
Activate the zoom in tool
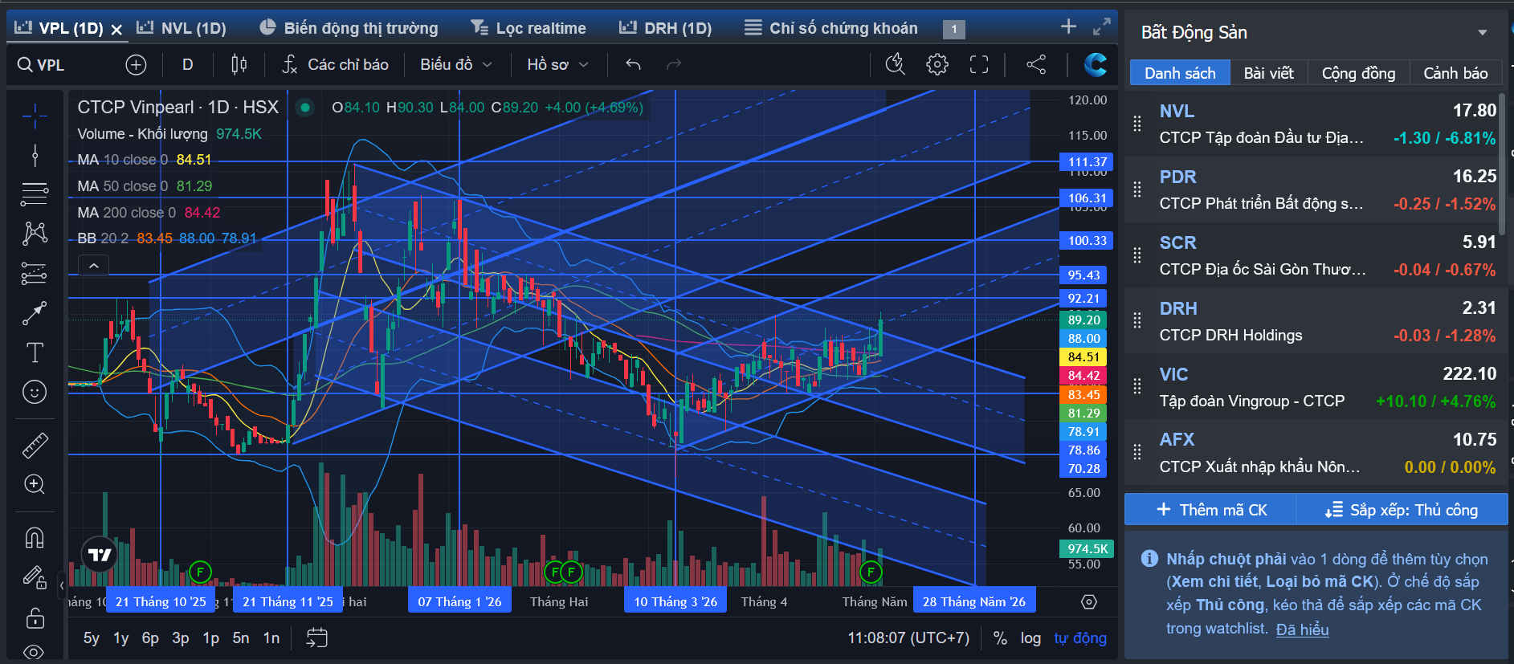click(x=35, y=484)
